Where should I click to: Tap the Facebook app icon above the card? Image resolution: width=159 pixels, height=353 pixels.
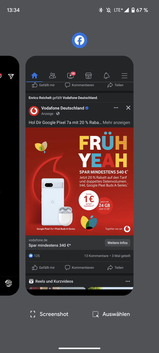pos(79,40)
